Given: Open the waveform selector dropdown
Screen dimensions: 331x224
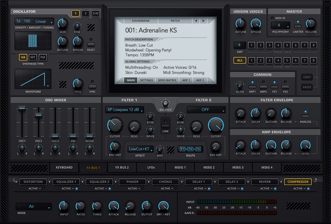Looking at the screenshot, I should pyautogui.click(x=33, y=79).
